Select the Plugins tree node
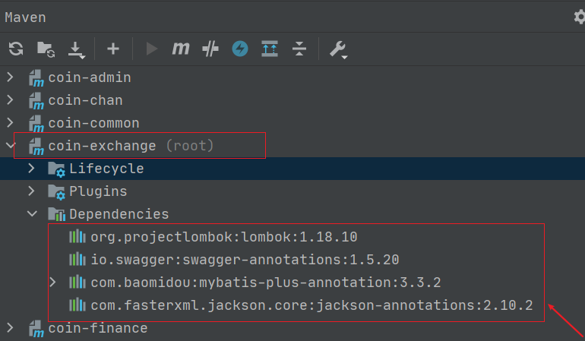585x341 pixels. 98,191
